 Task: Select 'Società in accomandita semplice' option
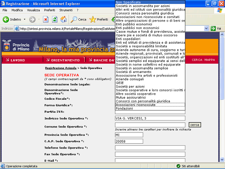[150, 68]
